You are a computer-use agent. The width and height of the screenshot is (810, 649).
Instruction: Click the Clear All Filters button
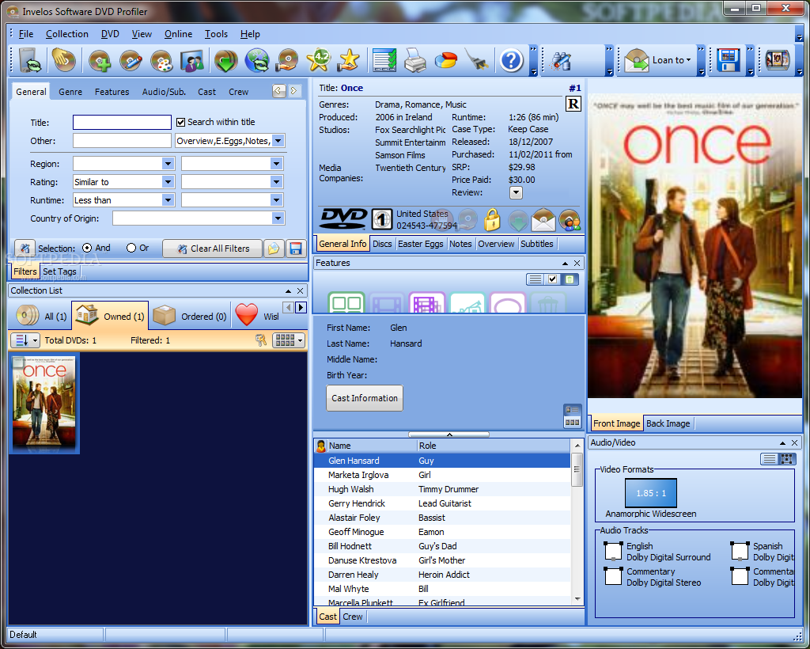click(x=213, y=249)
